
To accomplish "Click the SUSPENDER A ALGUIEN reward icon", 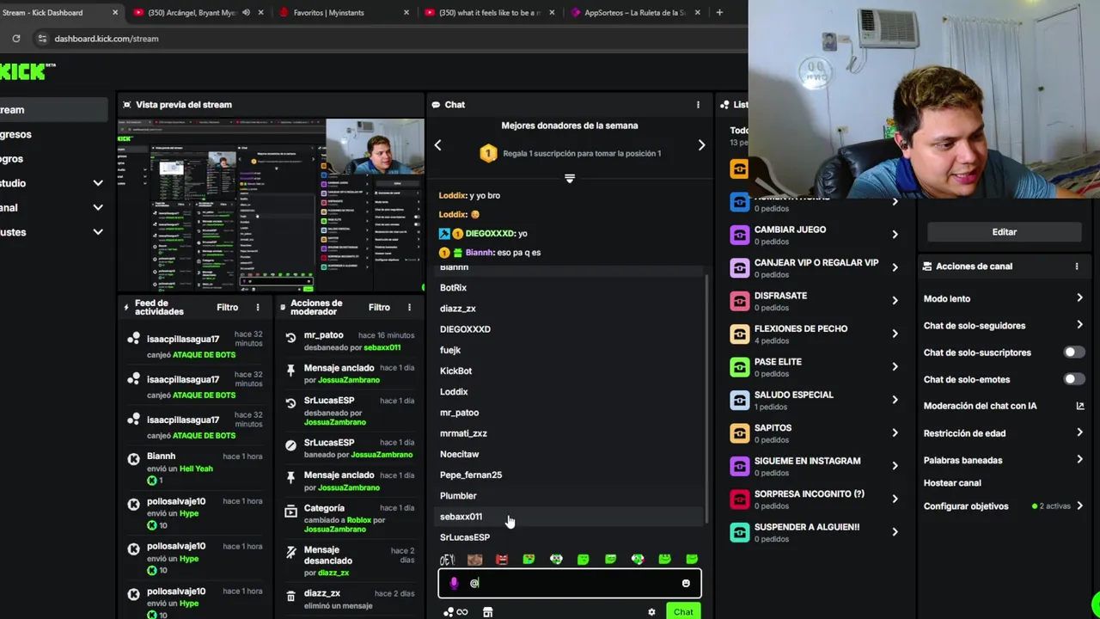I will (x=739, y=532).
